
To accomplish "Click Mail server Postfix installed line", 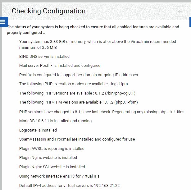I will (60, 66).
